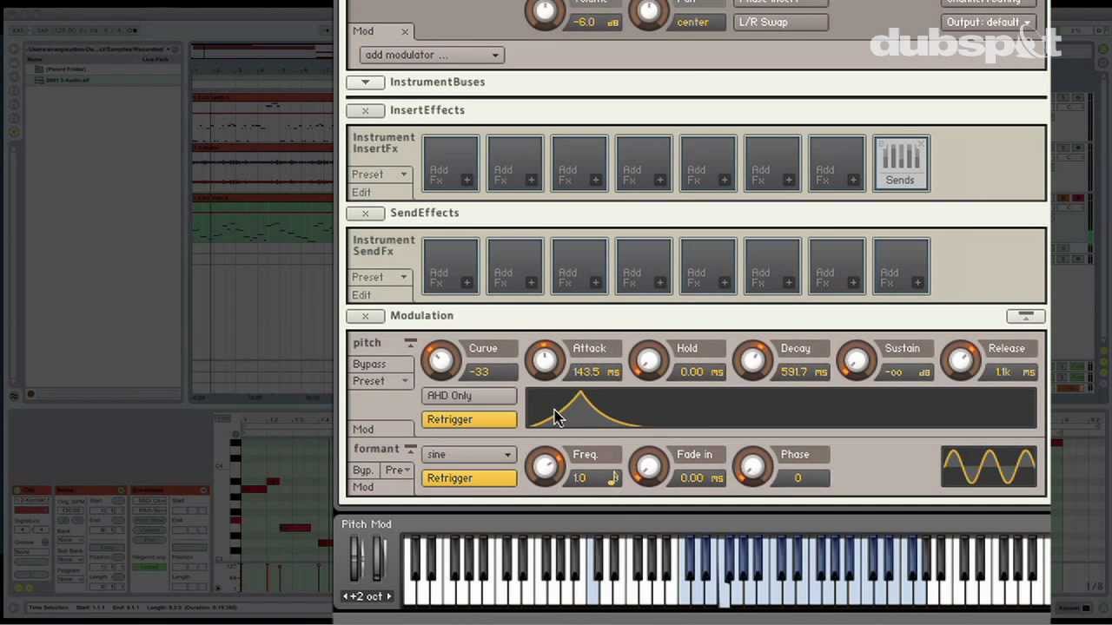Click the Phase knob

752,467
